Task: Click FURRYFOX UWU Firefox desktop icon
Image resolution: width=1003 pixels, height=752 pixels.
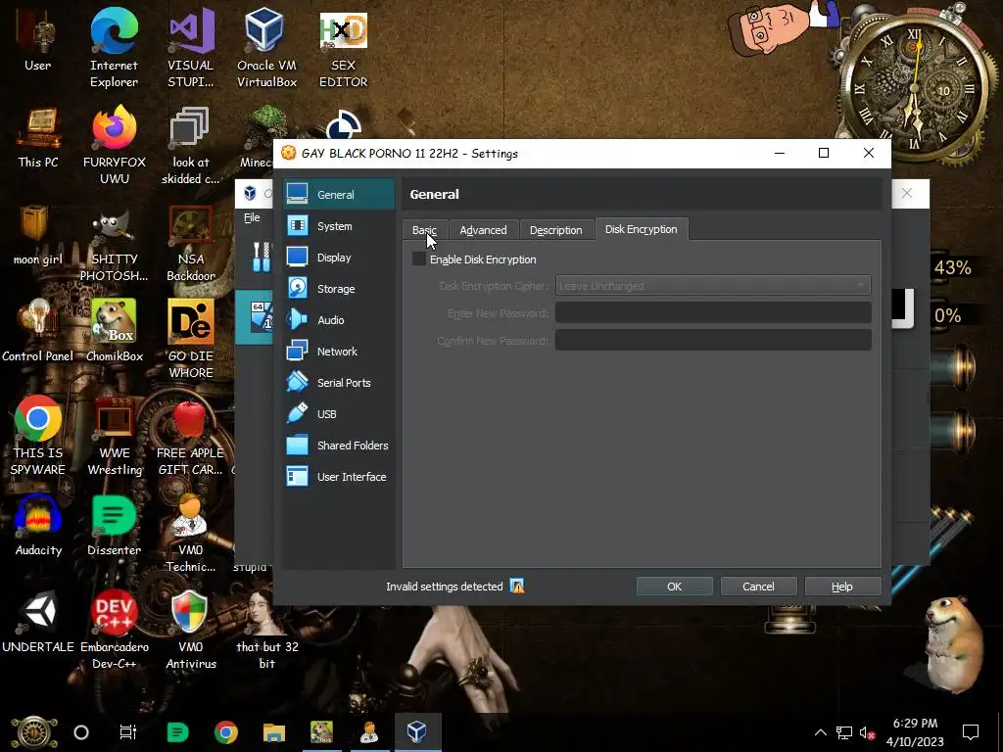Action: coord(114,146)
